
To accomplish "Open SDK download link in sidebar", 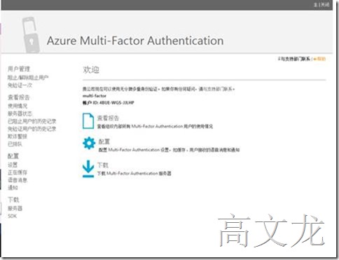I will (x=12, y=216).
